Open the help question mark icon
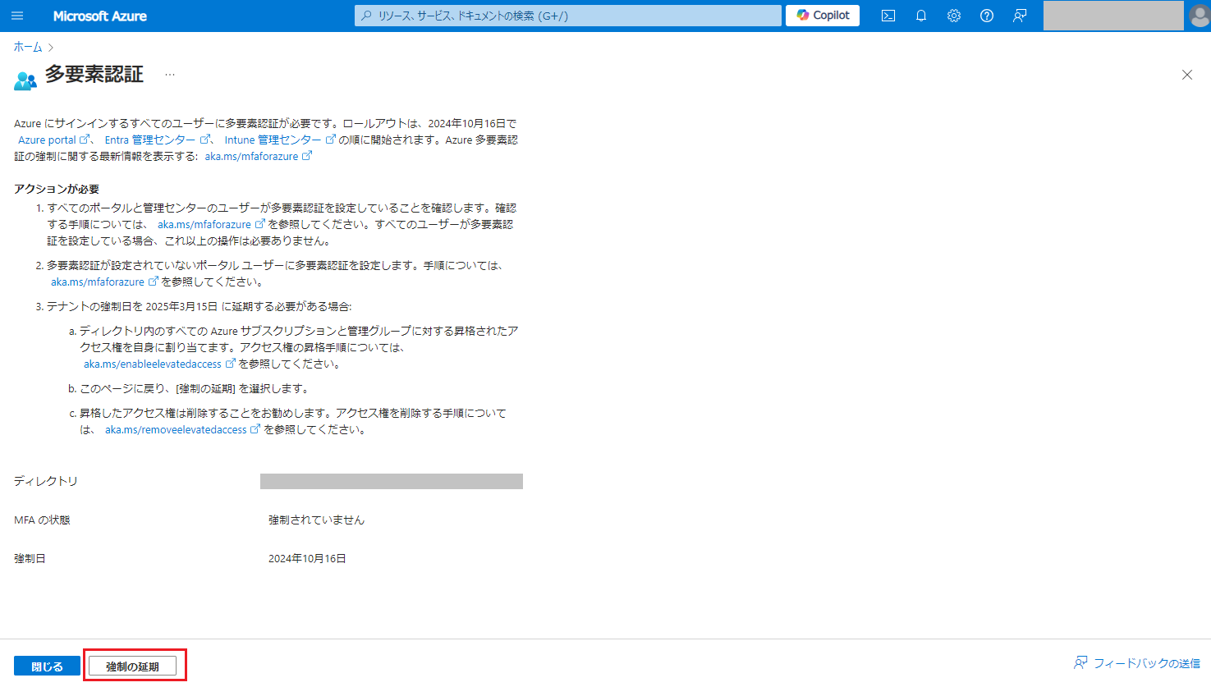 coord(986,15)
